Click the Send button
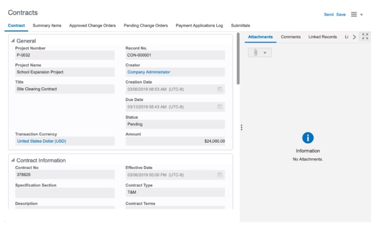Screen dimensions: 376x232 [328, 14]
